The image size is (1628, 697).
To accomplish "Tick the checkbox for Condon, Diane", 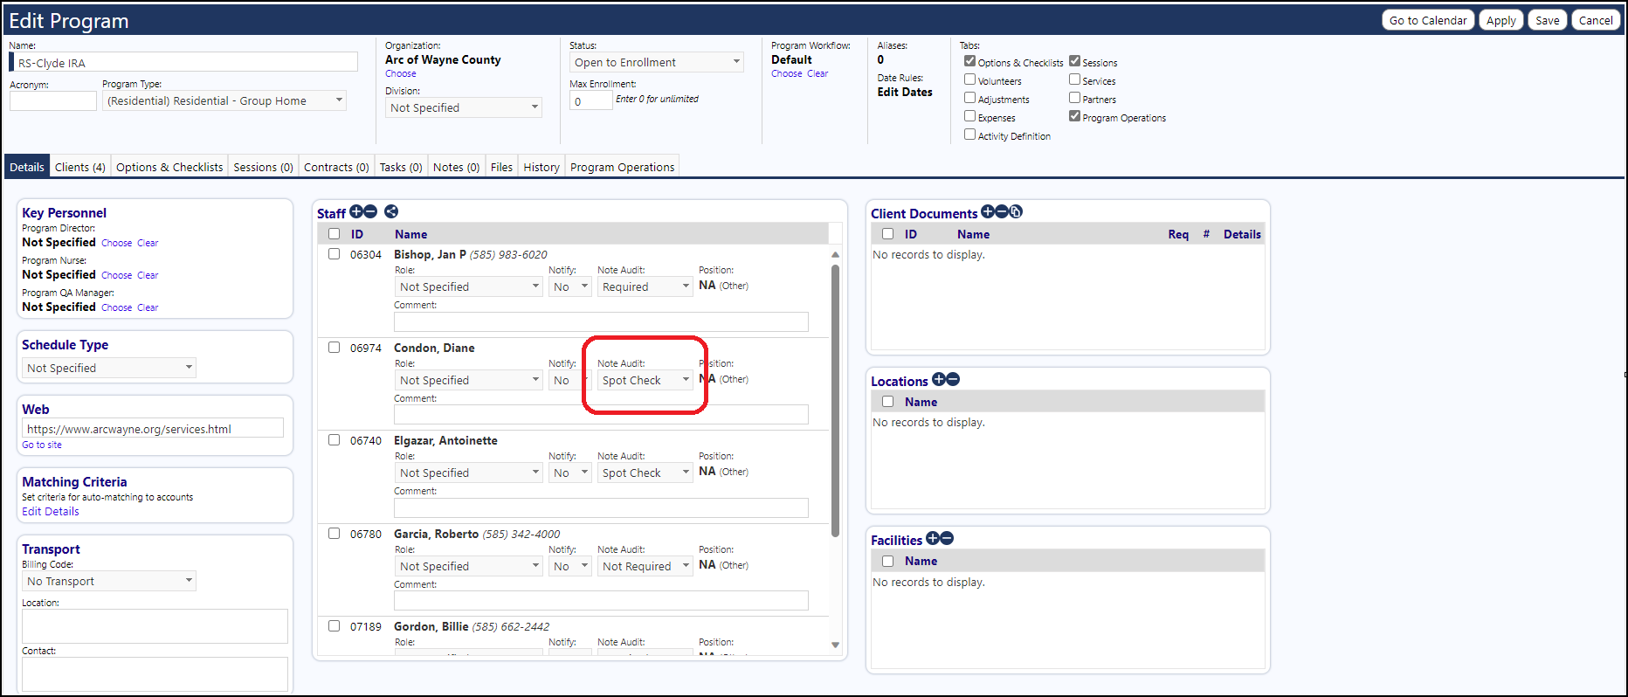I will point(334,348).
